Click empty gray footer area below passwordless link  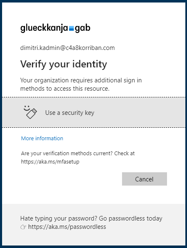[93, 238]
